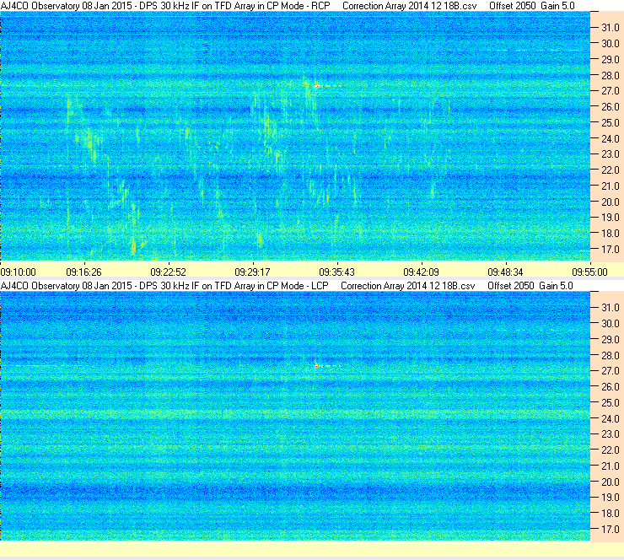Click the 09:29:17 time marker
624x560 pixels.
point(251,272)
